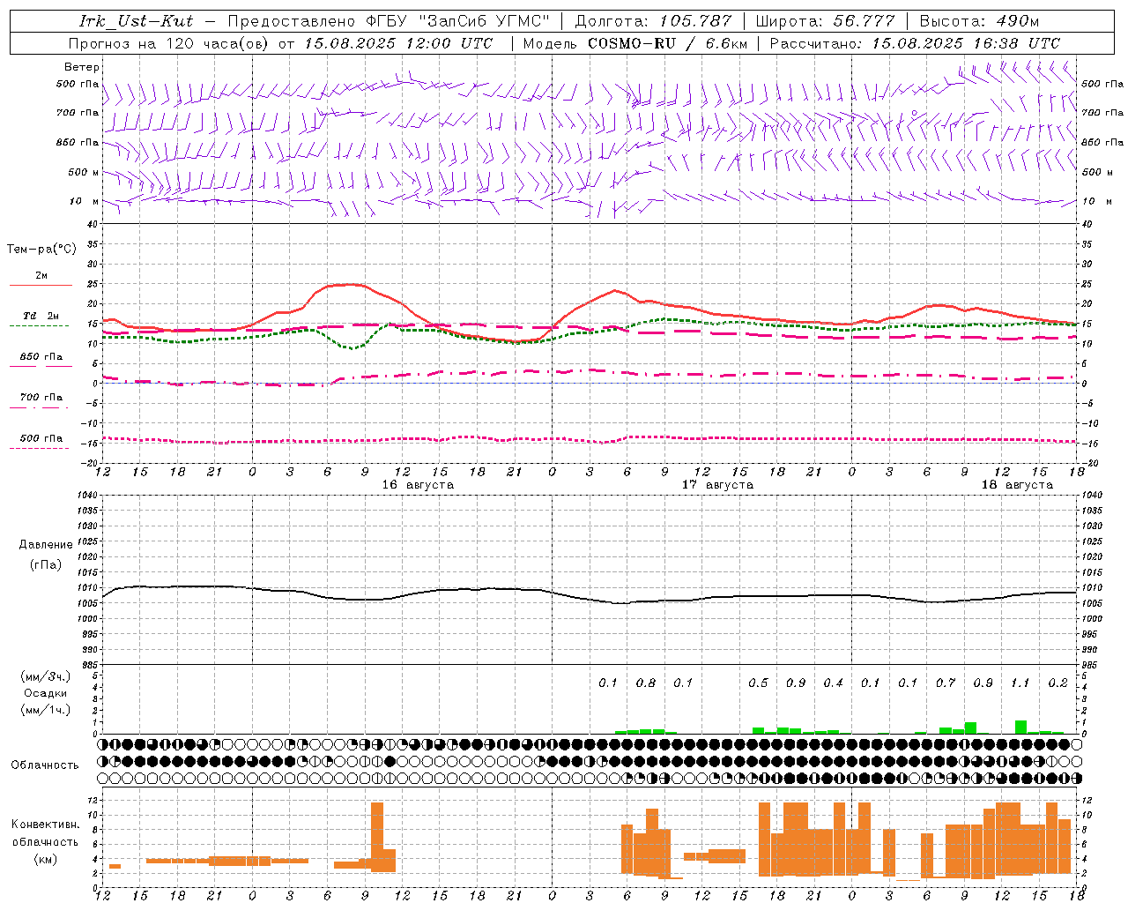Click the 0.5 precipitation value
1128x903 pixels.
click(x=758, y=683)
